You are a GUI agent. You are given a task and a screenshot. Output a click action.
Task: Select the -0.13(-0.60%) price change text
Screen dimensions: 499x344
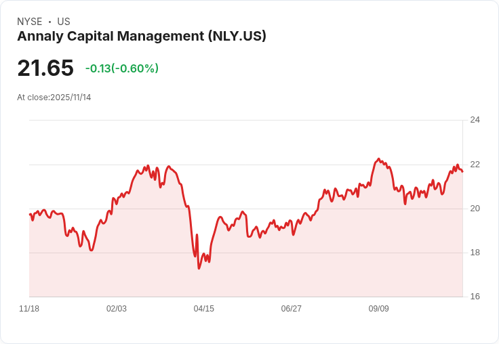(x=122, y=68)
